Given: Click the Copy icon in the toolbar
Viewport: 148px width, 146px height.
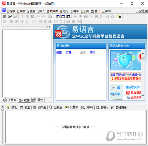Looking at the screenshot, I should 28,16.
